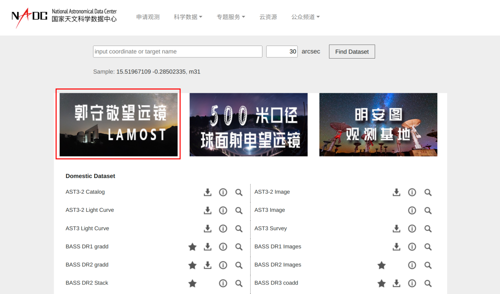Download AST3 Light Curve data
Screen dimensions: 500x294
[x=208, y=228]
